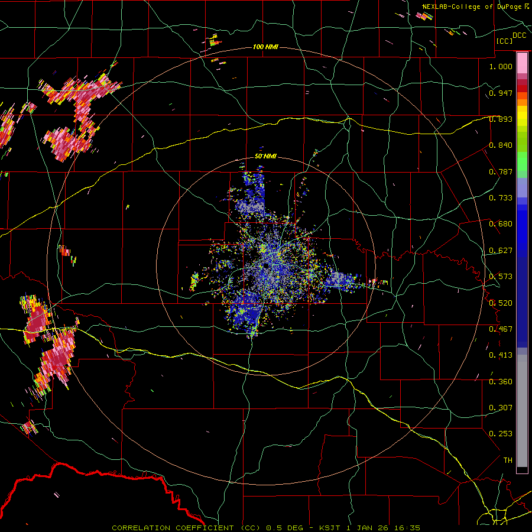Screen dimensions: 532x532
Task: Click the 50 NMI range ring label
Action: click(x=265, y=157)
